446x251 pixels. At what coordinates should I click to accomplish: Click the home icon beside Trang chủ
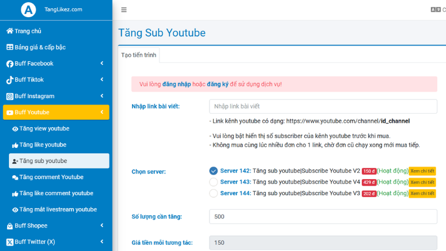tap(9, 31)
